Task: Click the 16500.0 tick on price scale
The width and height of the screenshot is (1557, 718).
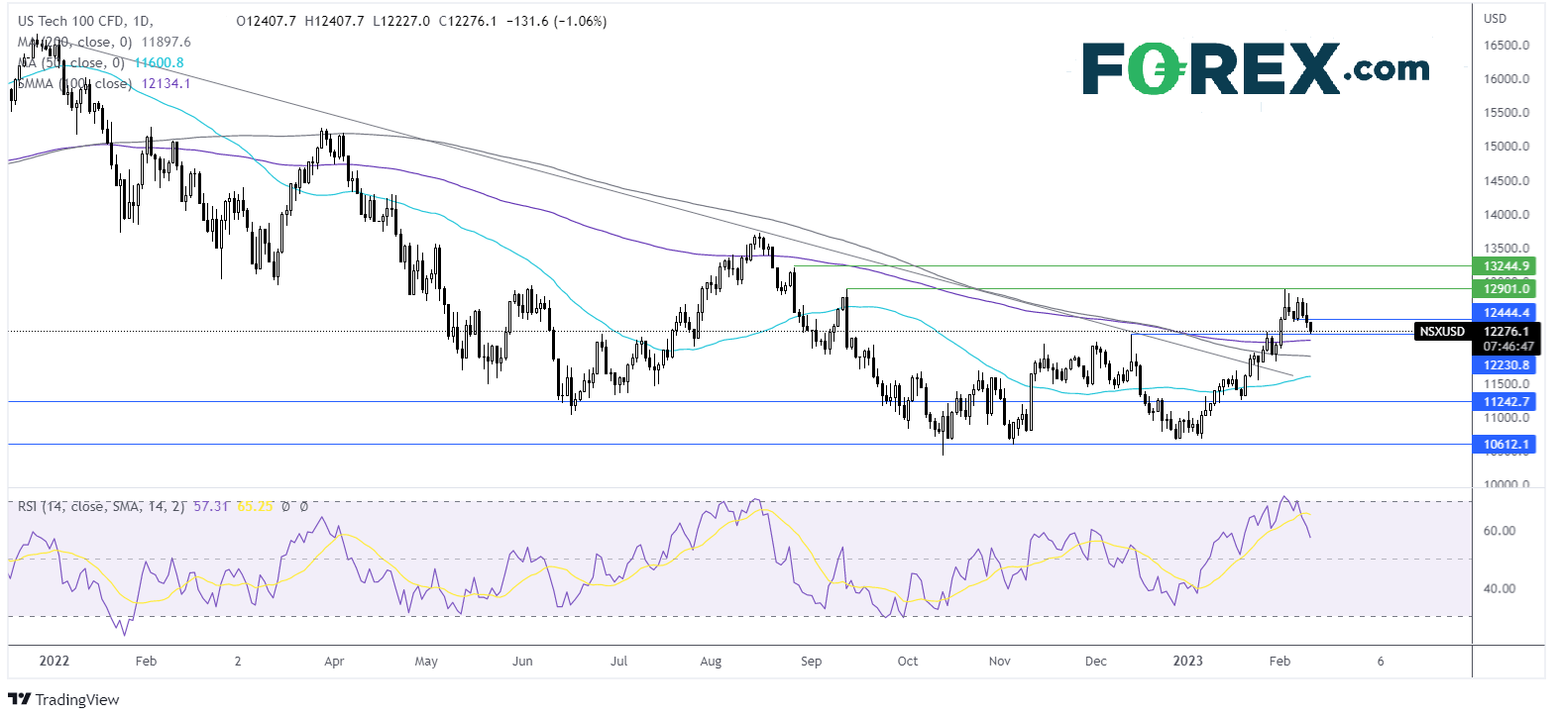Action: [1505, 45]
